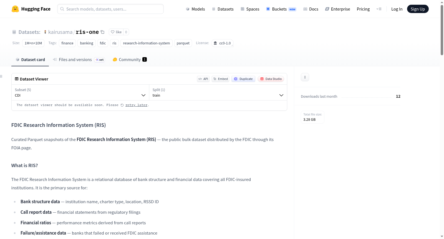This screenshot has height=239, width=444.
Task: Open Enterprise from the top navigation
Action: tap(338, 9)
